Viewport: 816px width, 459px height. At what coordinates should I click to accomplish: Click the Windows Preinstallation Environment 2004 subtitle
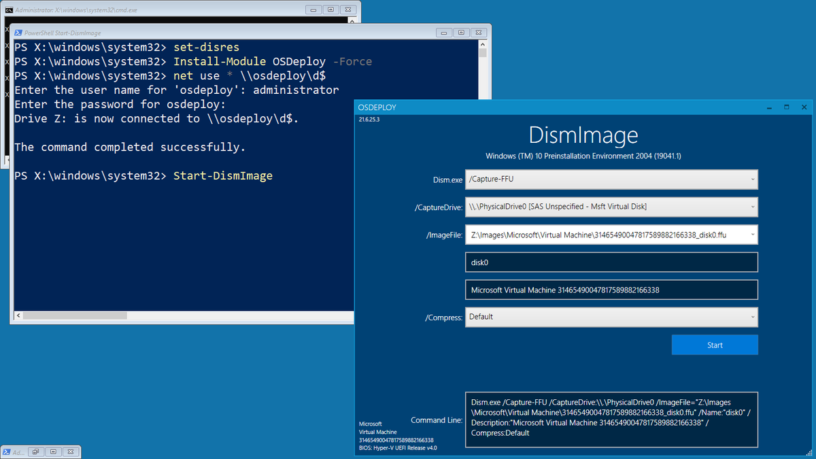(x=583, y=156)
